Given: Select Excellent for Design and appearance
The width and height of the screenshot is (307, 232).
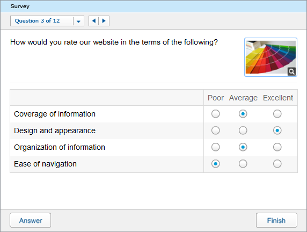Looking at the screenshot, I should point(277,130).
